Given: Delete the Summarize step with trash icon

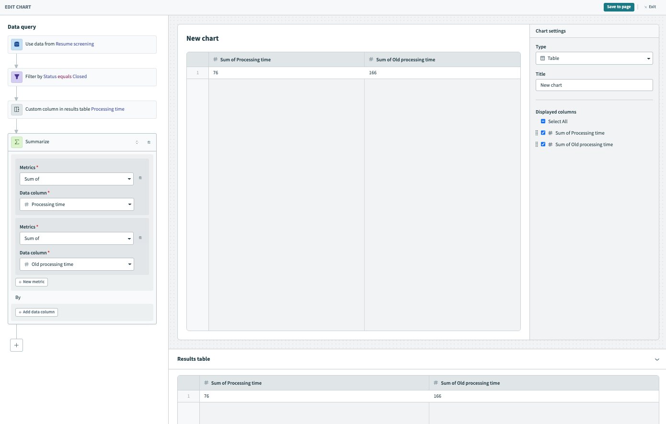Looking at the screenshot, I should (149, 142).
